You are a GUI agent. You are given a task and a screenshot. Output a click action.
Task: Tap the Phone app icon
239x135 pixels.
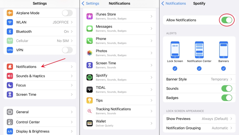90,41
